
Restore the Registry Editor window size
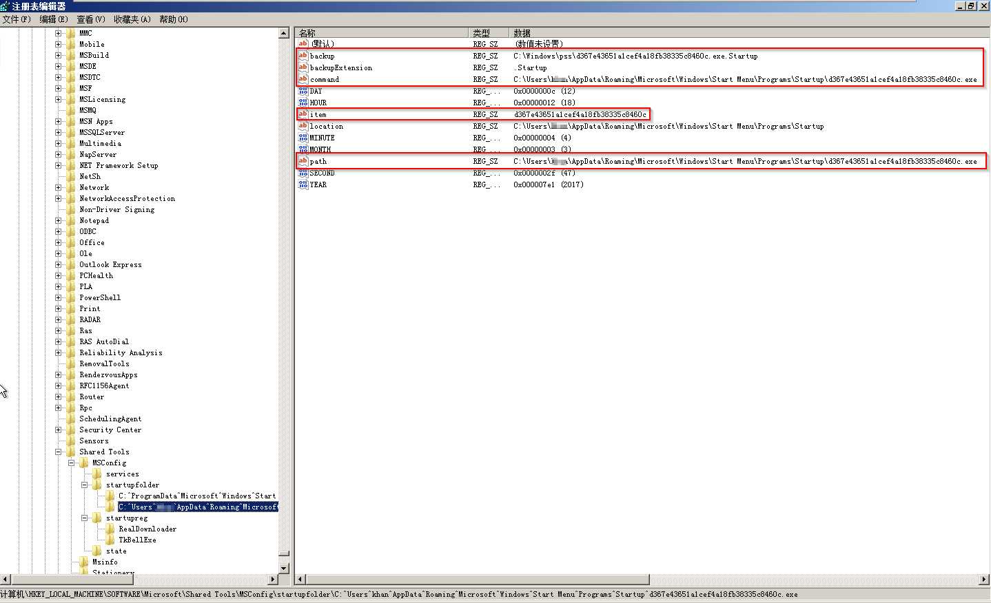tap(972, 6)
